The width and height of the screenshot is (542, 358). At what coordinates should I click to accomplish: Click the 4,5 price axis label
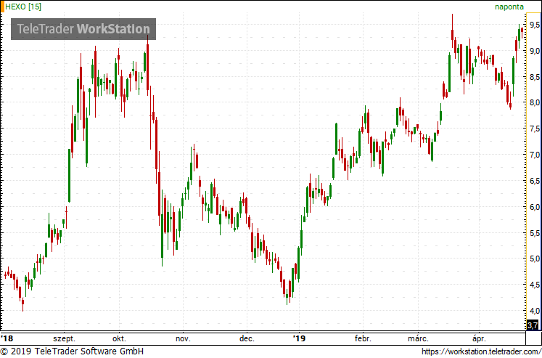pyautogui.click(x=535, y=285)
